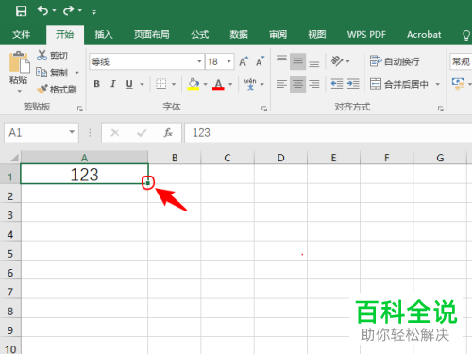Open the borders dropdown arrow
472x354 pixels.
[174, 84]
